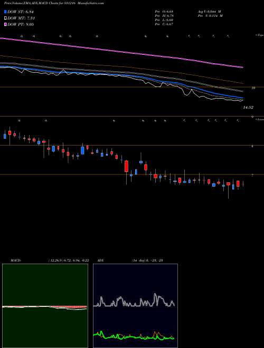
Task: Select the 'DOW PT: 9.05' legend label
Action: [21, 24]
